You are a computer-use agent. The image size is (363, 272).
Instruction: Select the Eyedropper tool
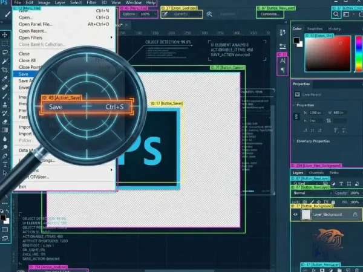click(x=5, y=79)
